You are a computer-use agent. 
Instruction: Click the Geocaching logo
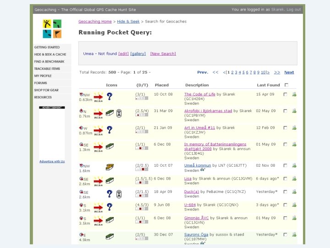[52, 28]
